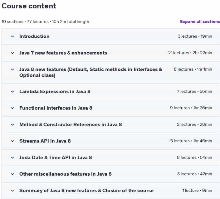Expand Lambda Expressions section chevron
The width and height of the screenshot is (220, 199).
click(x=12, y=92)
